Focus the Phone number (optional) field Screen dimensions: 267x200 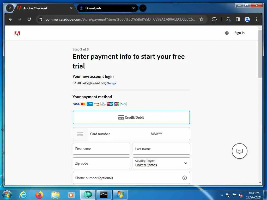(x=131, y=178)
